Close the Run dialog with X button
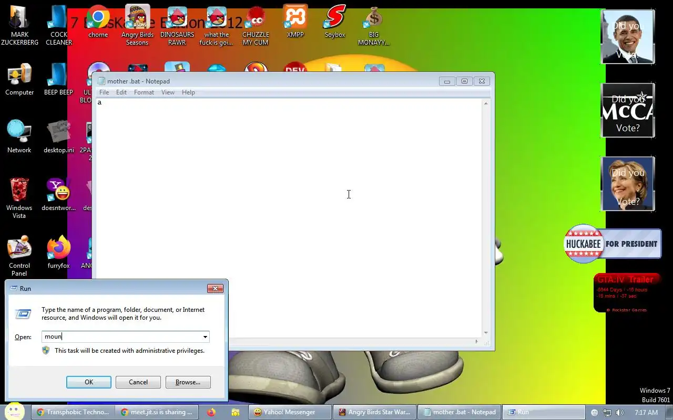Viewport: 673px width, 420px height. click(215, 288)
